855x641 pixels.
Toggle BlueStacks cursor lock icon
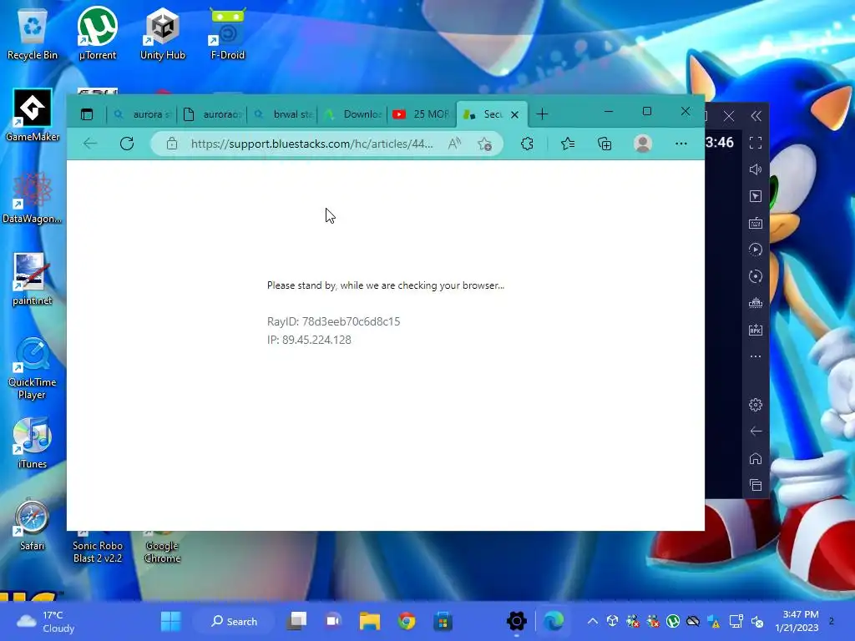pos(756,196)
